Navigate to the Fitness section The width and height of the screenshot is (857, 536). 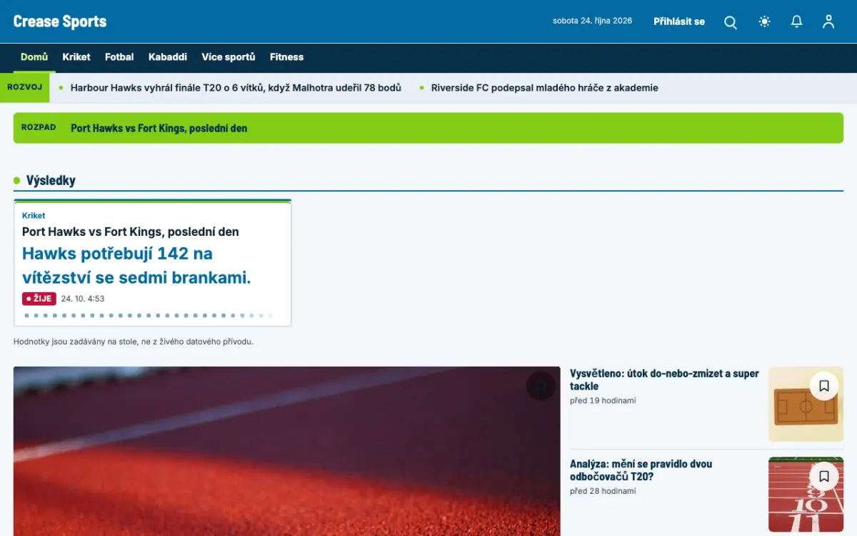[x=286, y=57]
